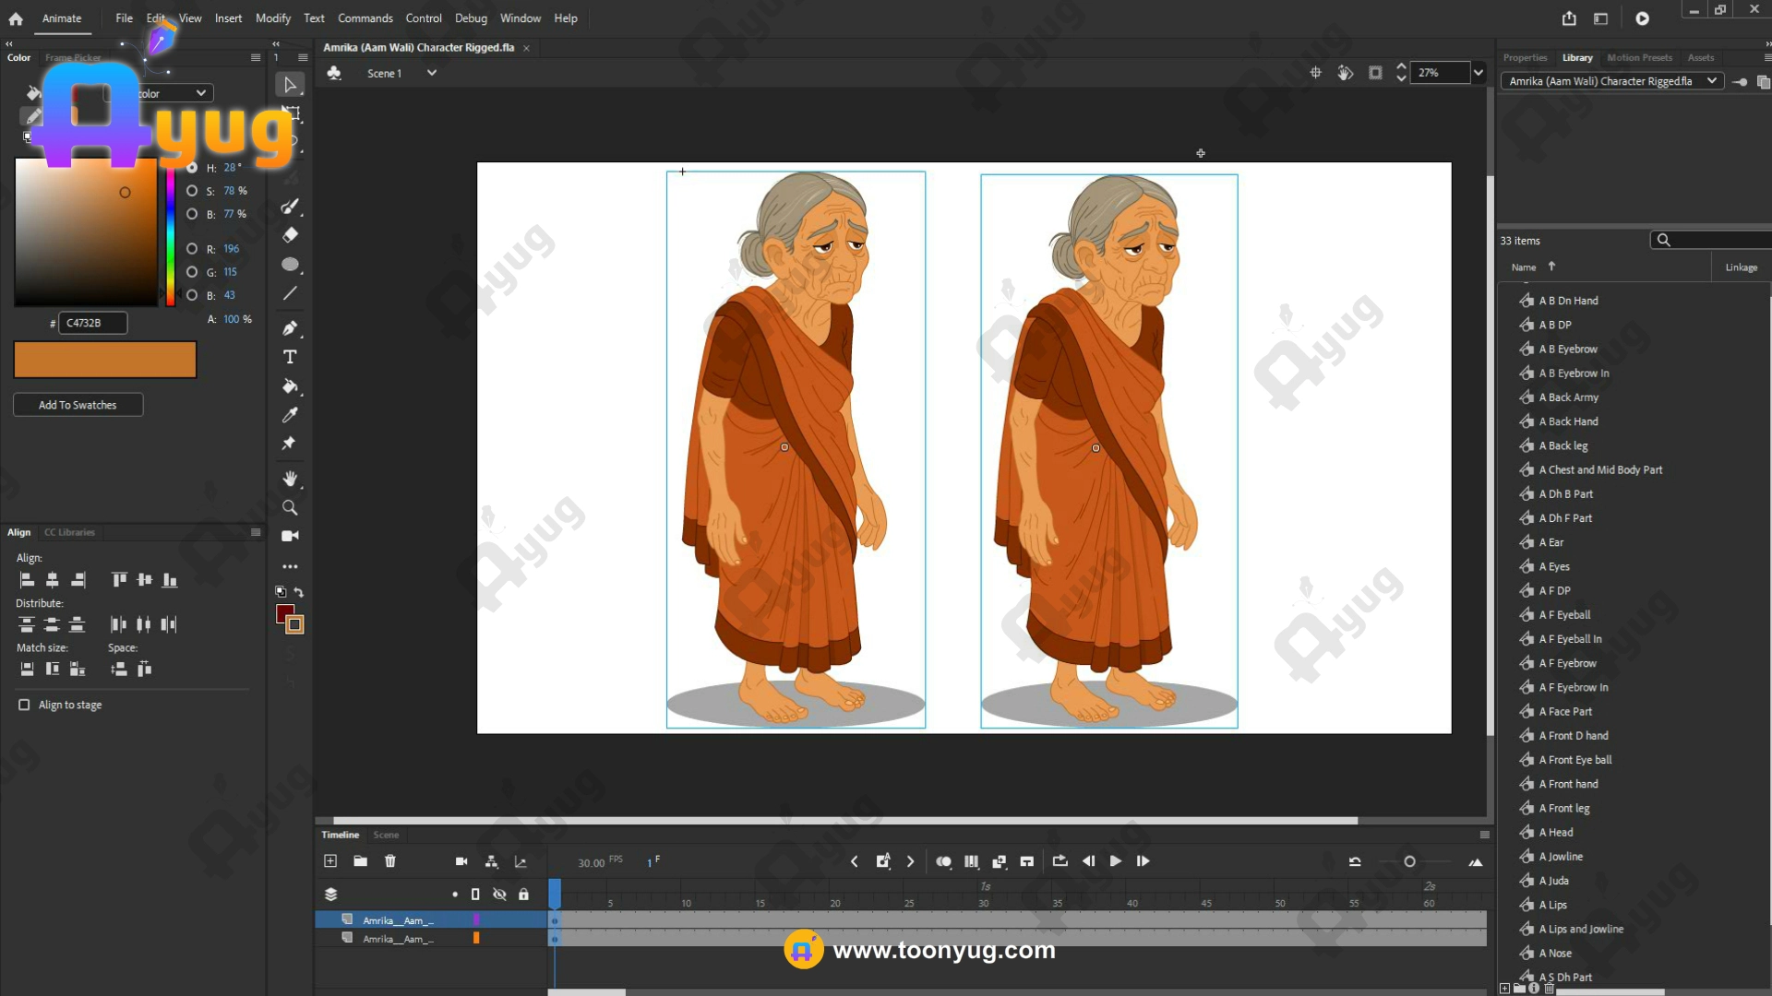Image resolution: width=1772 pixels, height=996 pixels.
Task: Open the stage zoom percentage dropdown
Action: coord(1479,73)
